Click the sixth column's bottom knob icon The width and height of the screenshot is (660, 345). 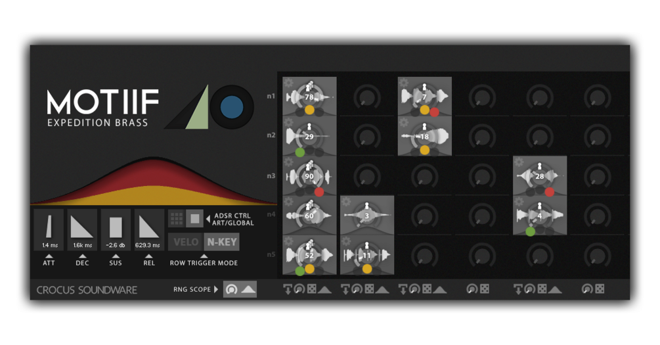(587, 289)
